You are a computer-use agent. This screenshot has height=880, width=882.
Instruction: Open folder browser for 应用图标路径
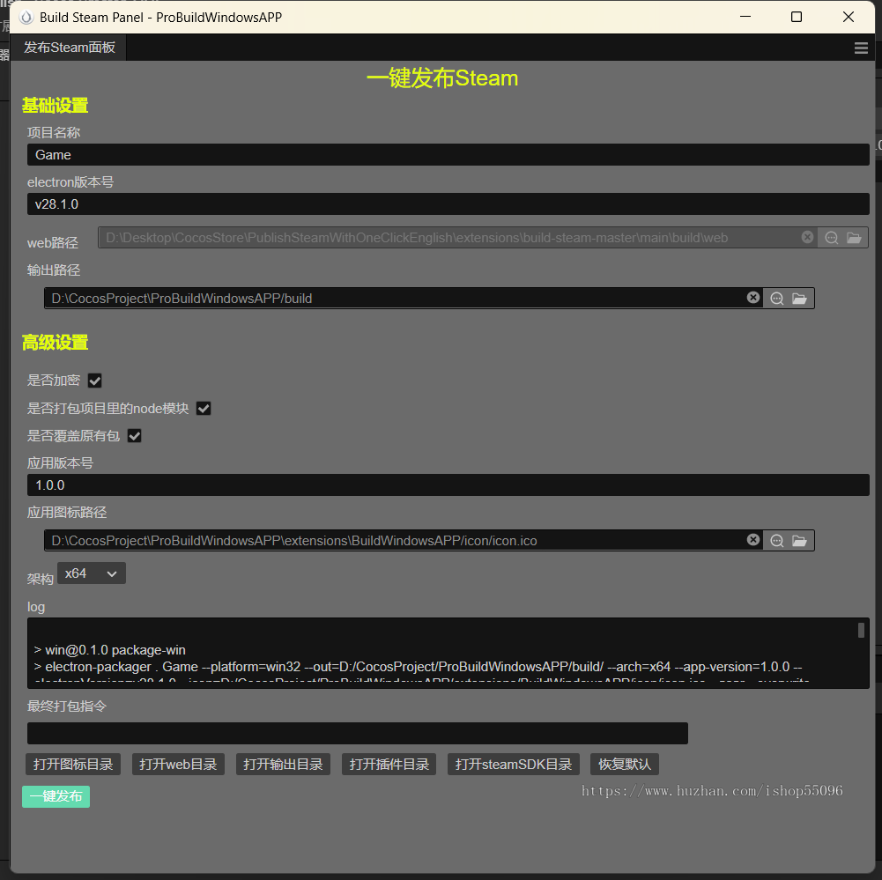click(x=799, y=540)
